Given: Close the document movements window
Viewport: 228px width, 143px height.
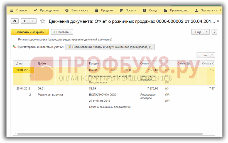Looking at the screenshot, I should click(218, 21).
